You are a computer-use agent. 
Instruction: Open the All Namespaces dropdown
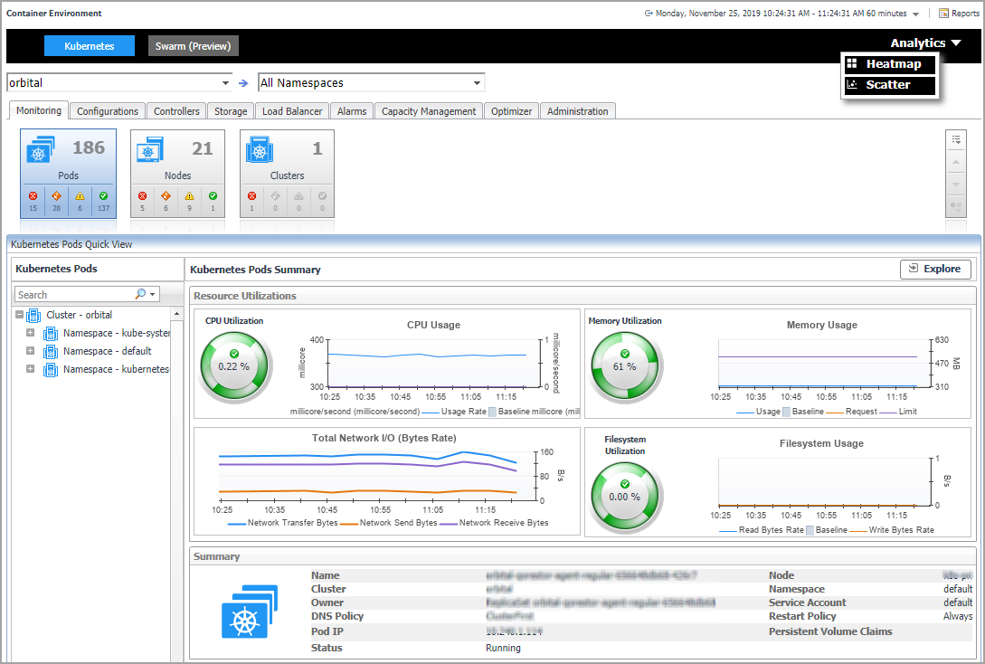tap(477, 83)
